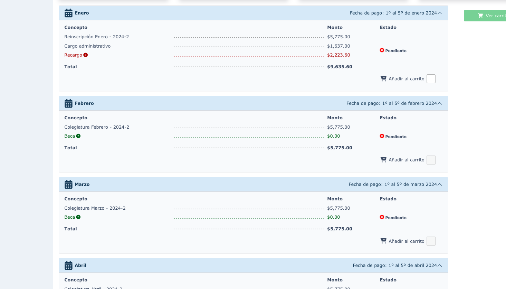506x289 pixels.
Task: Click the Añadir al carrito label in Marzo
Action: 407,241
